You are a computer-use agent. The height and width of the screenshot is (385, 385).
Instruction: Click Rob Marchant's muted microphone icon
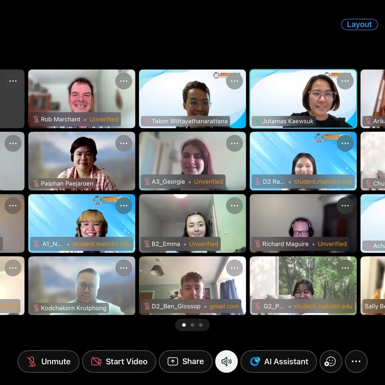pyautogui.click(x=36, y=119)
